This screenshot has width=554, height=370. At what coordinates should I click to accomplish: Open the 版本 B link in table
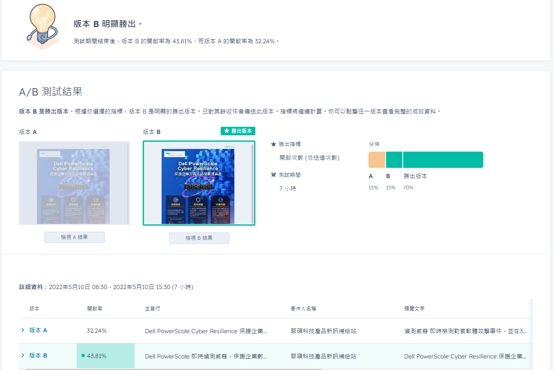point(38,355)
